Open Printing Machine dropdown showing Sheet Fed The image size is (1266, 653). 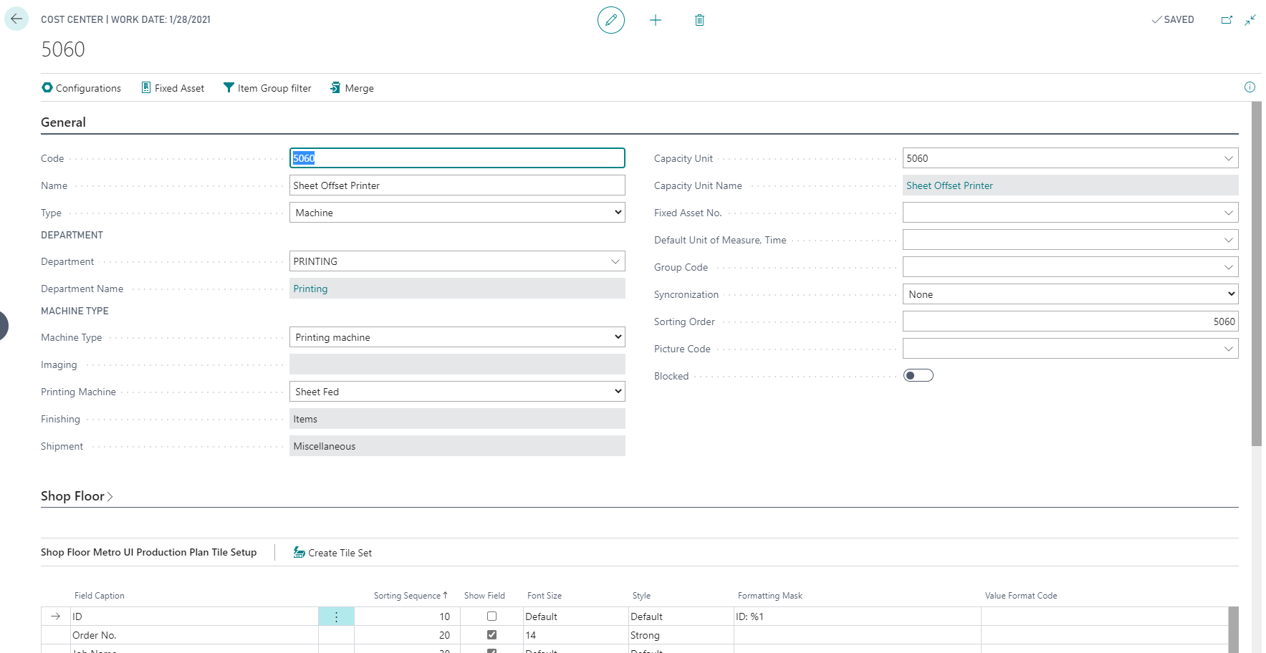[457, 392]
